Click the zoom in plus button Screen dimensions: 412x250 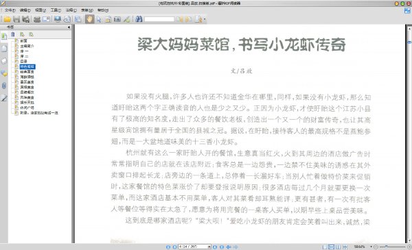(x=409, y=247)
